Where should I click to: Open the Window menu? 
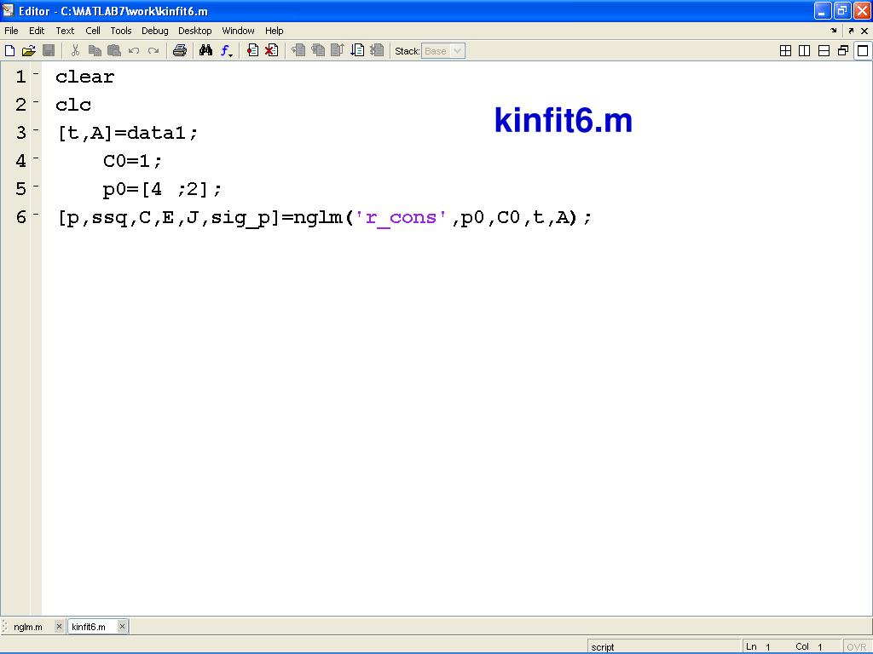pyautogui.click(x=239, y=31)
